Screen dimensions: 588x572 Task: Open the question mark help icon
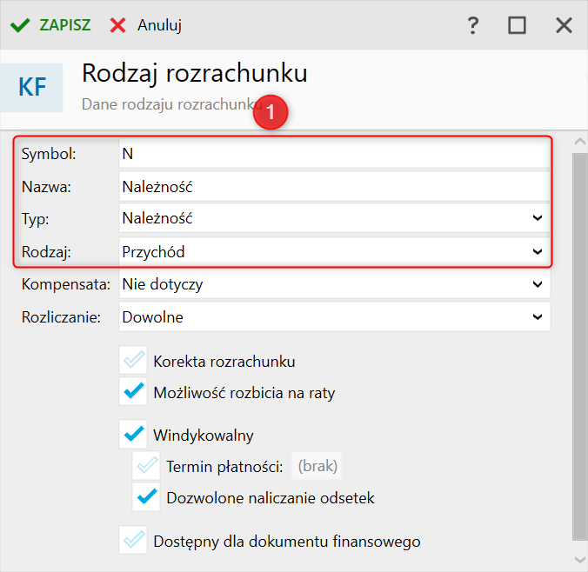473,25
